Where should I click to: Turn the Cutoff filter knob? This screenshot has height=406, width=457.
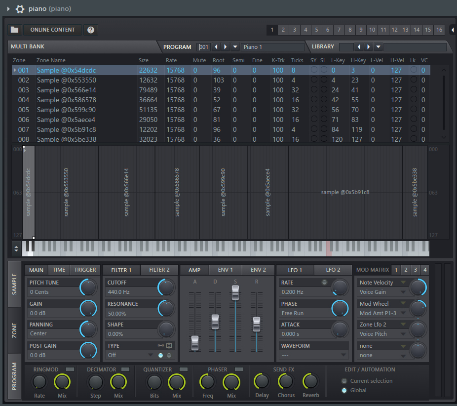tap(166, 287)
